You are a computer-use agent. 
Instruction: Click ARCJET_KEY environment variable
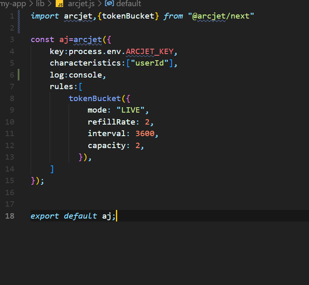click(150, 52)
